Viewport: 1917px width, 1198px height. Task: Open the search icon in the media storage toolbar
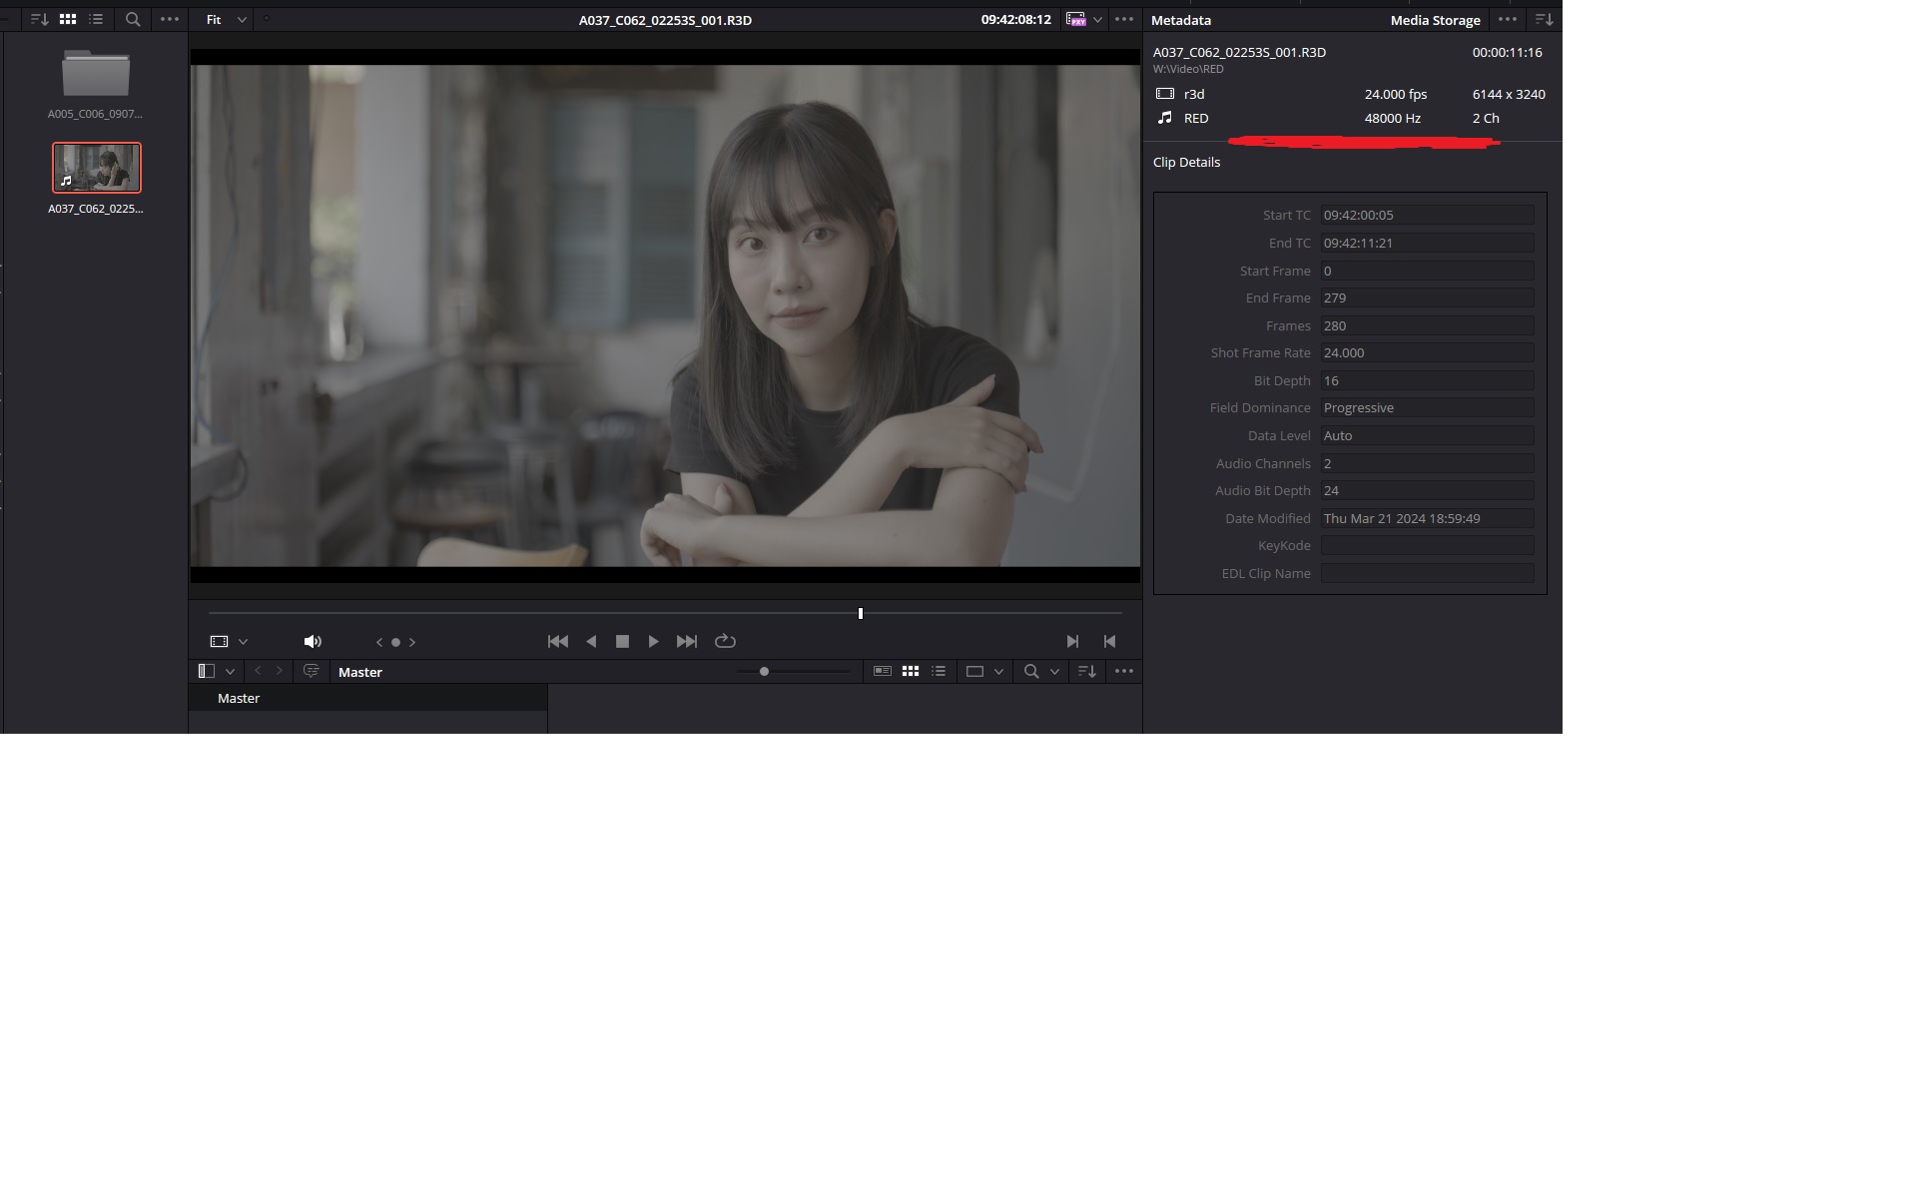[132, 19]
